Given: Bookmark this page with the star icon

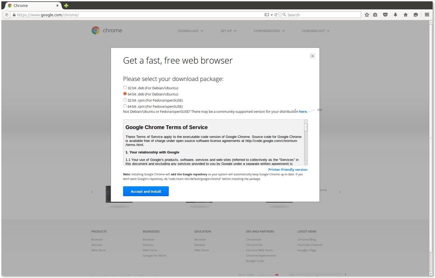Looking at the screenshot, I should tap(367, 15).
